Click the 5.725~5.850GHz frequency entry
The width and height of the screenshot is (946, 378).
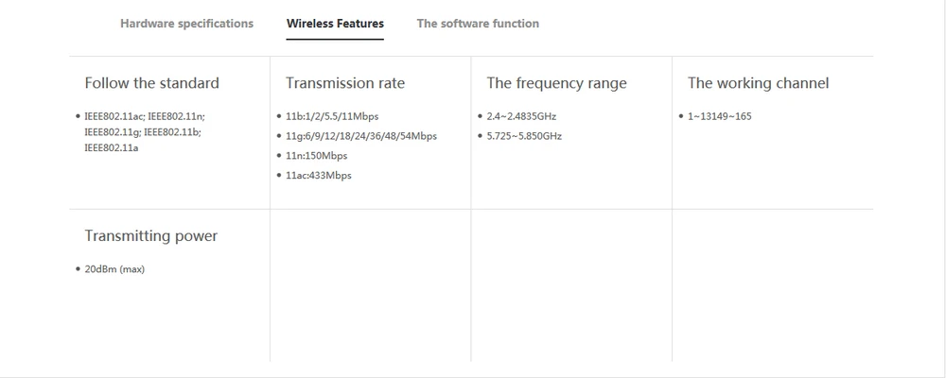(x=524, y=136)
